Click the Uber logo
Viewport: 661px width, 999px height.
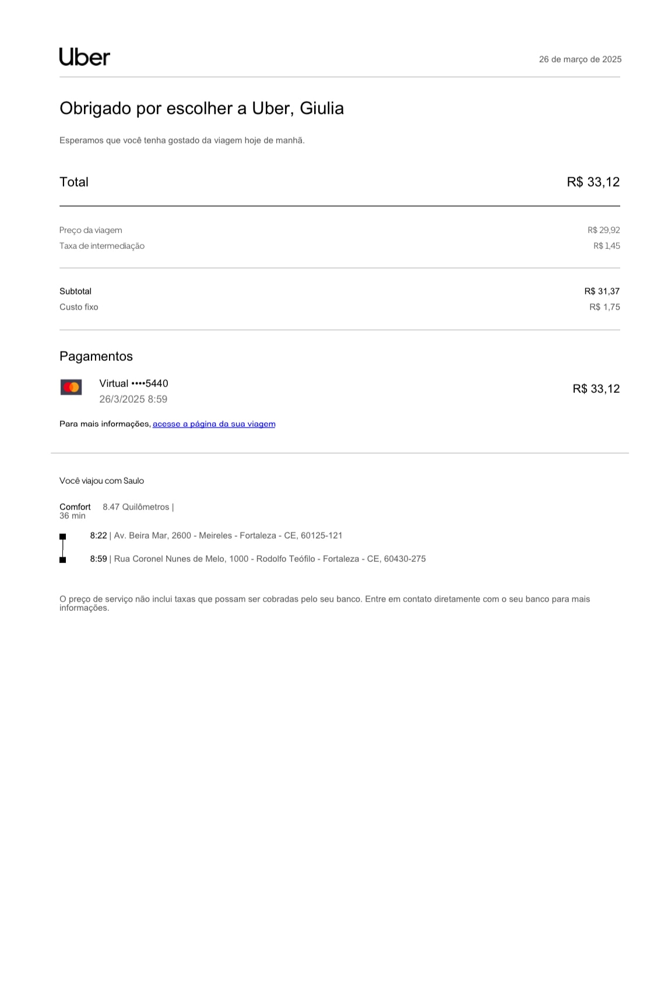[85, 57]
